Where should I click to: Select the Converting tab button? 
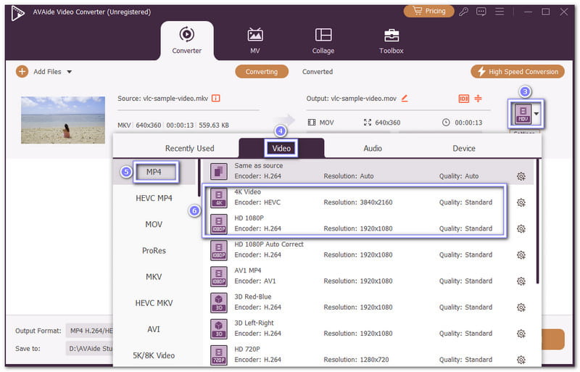click(262, 72)
